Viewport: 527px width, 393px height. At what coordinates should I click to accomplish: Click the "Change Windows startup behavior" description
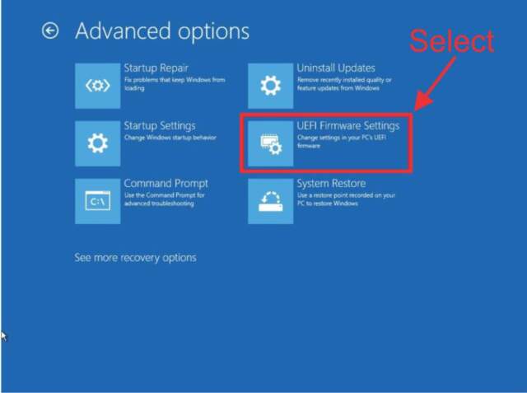(x=170, y=138)
